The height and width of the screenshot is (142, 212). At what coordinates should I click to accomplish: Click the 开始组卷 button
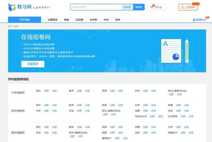point(33,64)
